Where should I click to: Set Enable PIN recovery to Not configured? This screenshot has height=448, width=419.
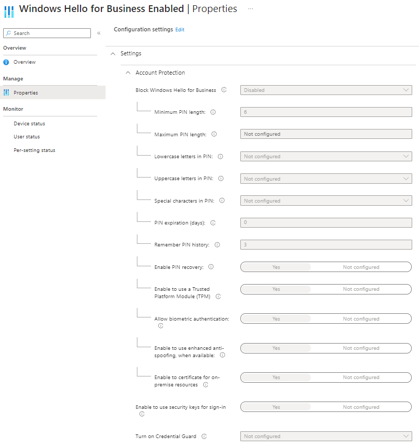(x=361, y=267)
